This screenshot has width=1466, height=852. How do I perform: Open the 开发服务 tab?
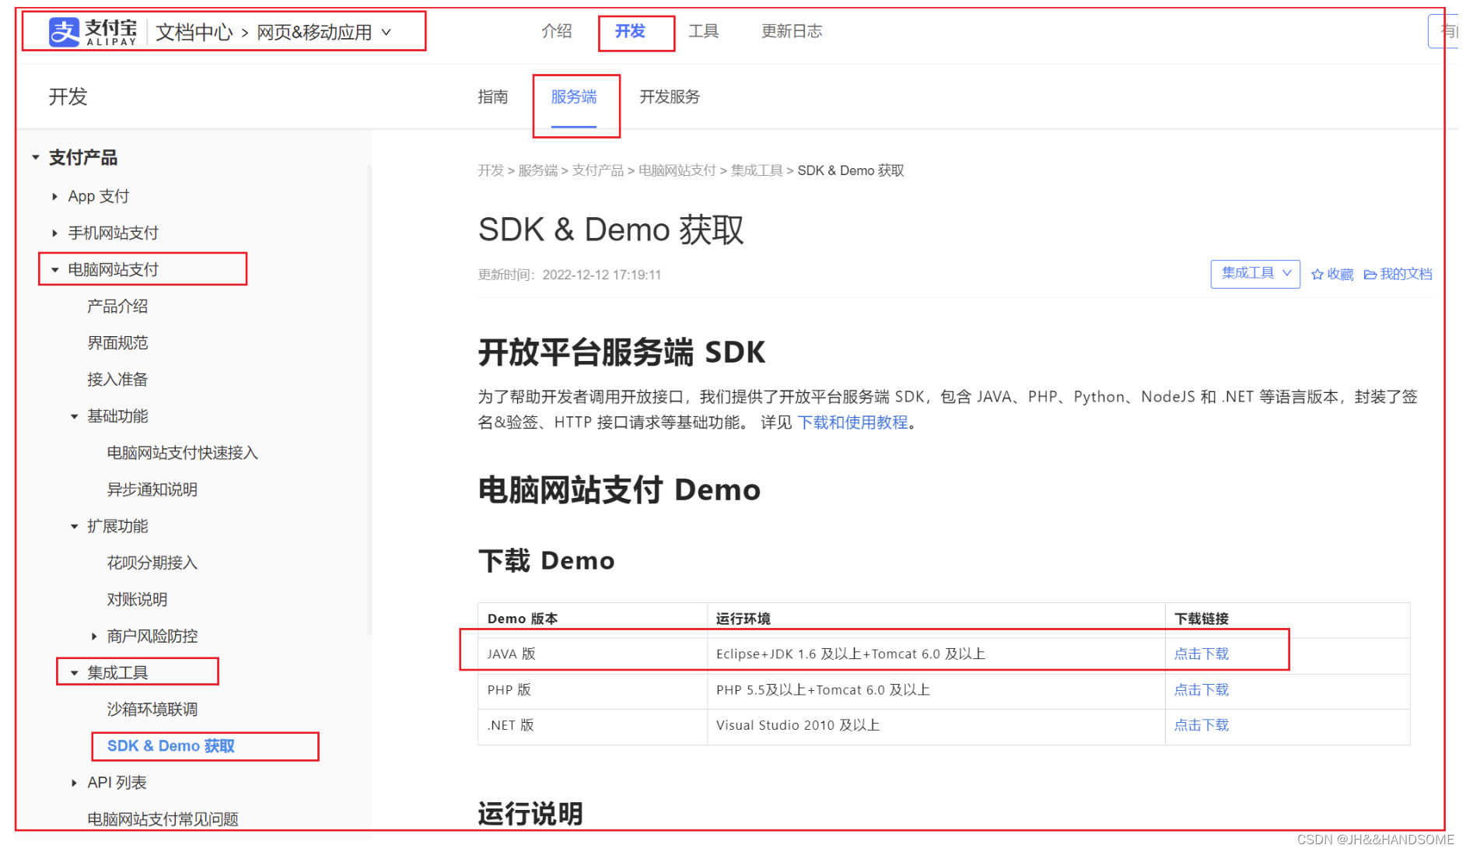(x=670, y=96)
